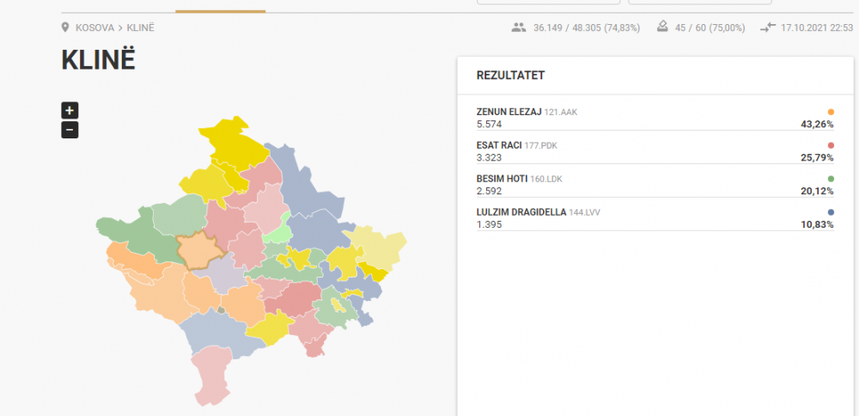Click the REZULTATET panel heading
Viewport: 859px width, 416px height.
click(510, 76)
